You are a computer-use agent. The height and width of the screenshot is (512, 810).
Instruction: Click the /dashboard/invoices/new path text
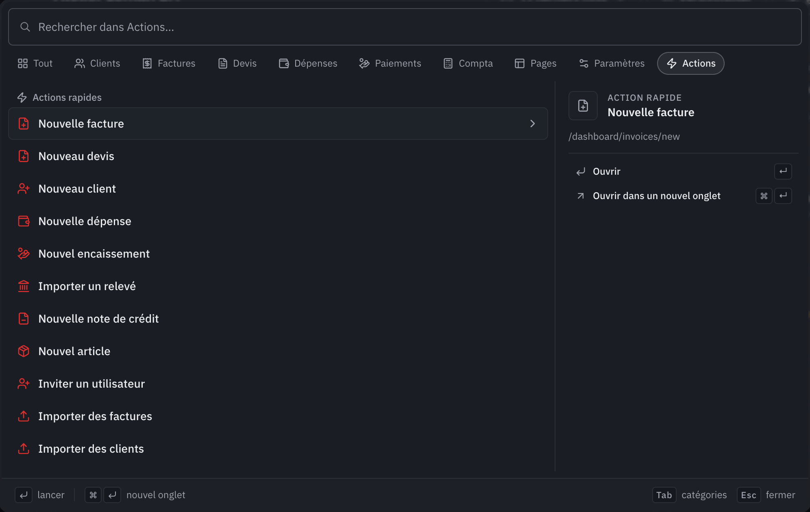[624, 137]
